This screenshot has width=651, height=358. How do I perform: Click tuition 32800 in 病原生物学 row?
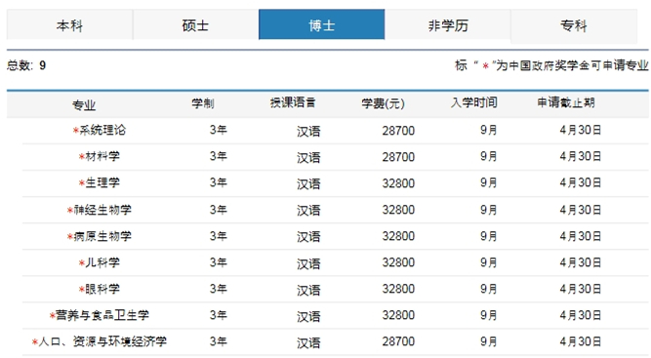(x=398, y=236)
